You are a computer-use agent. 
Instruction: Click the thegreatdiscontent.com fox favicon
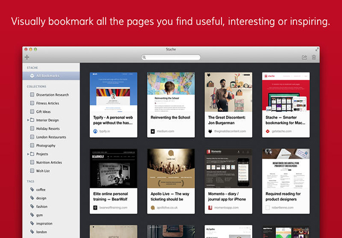point(210,131)
